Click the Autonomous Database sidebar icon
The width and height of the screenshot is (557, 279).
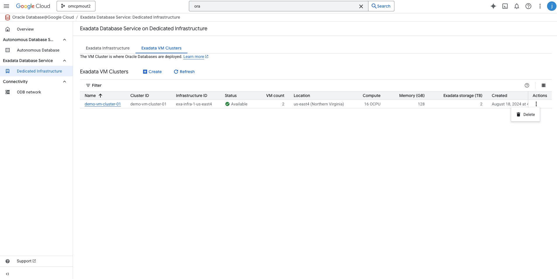point(8,50)
